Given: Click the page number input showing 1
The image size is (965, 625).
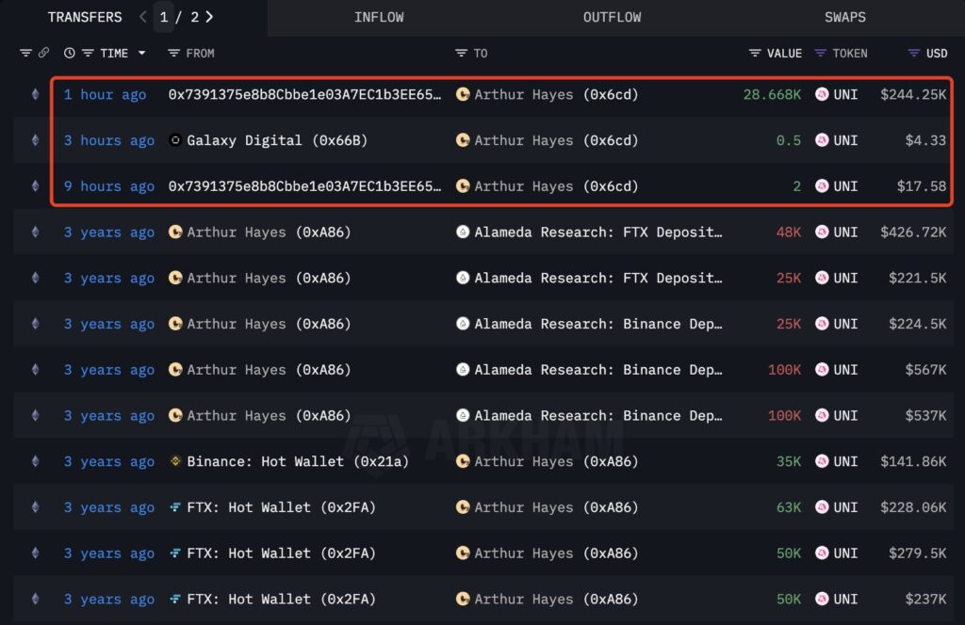Looking at the screenshot, I should pyautogui.click(x=164, y=17).
